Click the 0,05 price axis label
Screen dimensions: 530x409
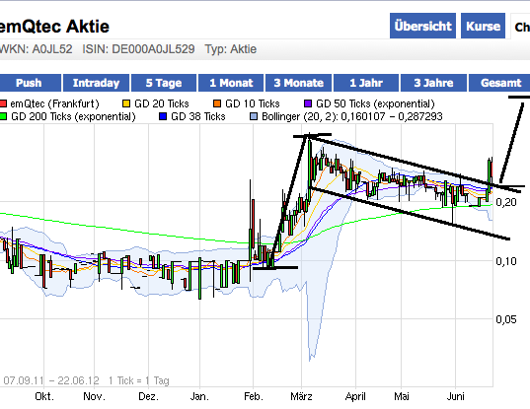tap(506, 319)
